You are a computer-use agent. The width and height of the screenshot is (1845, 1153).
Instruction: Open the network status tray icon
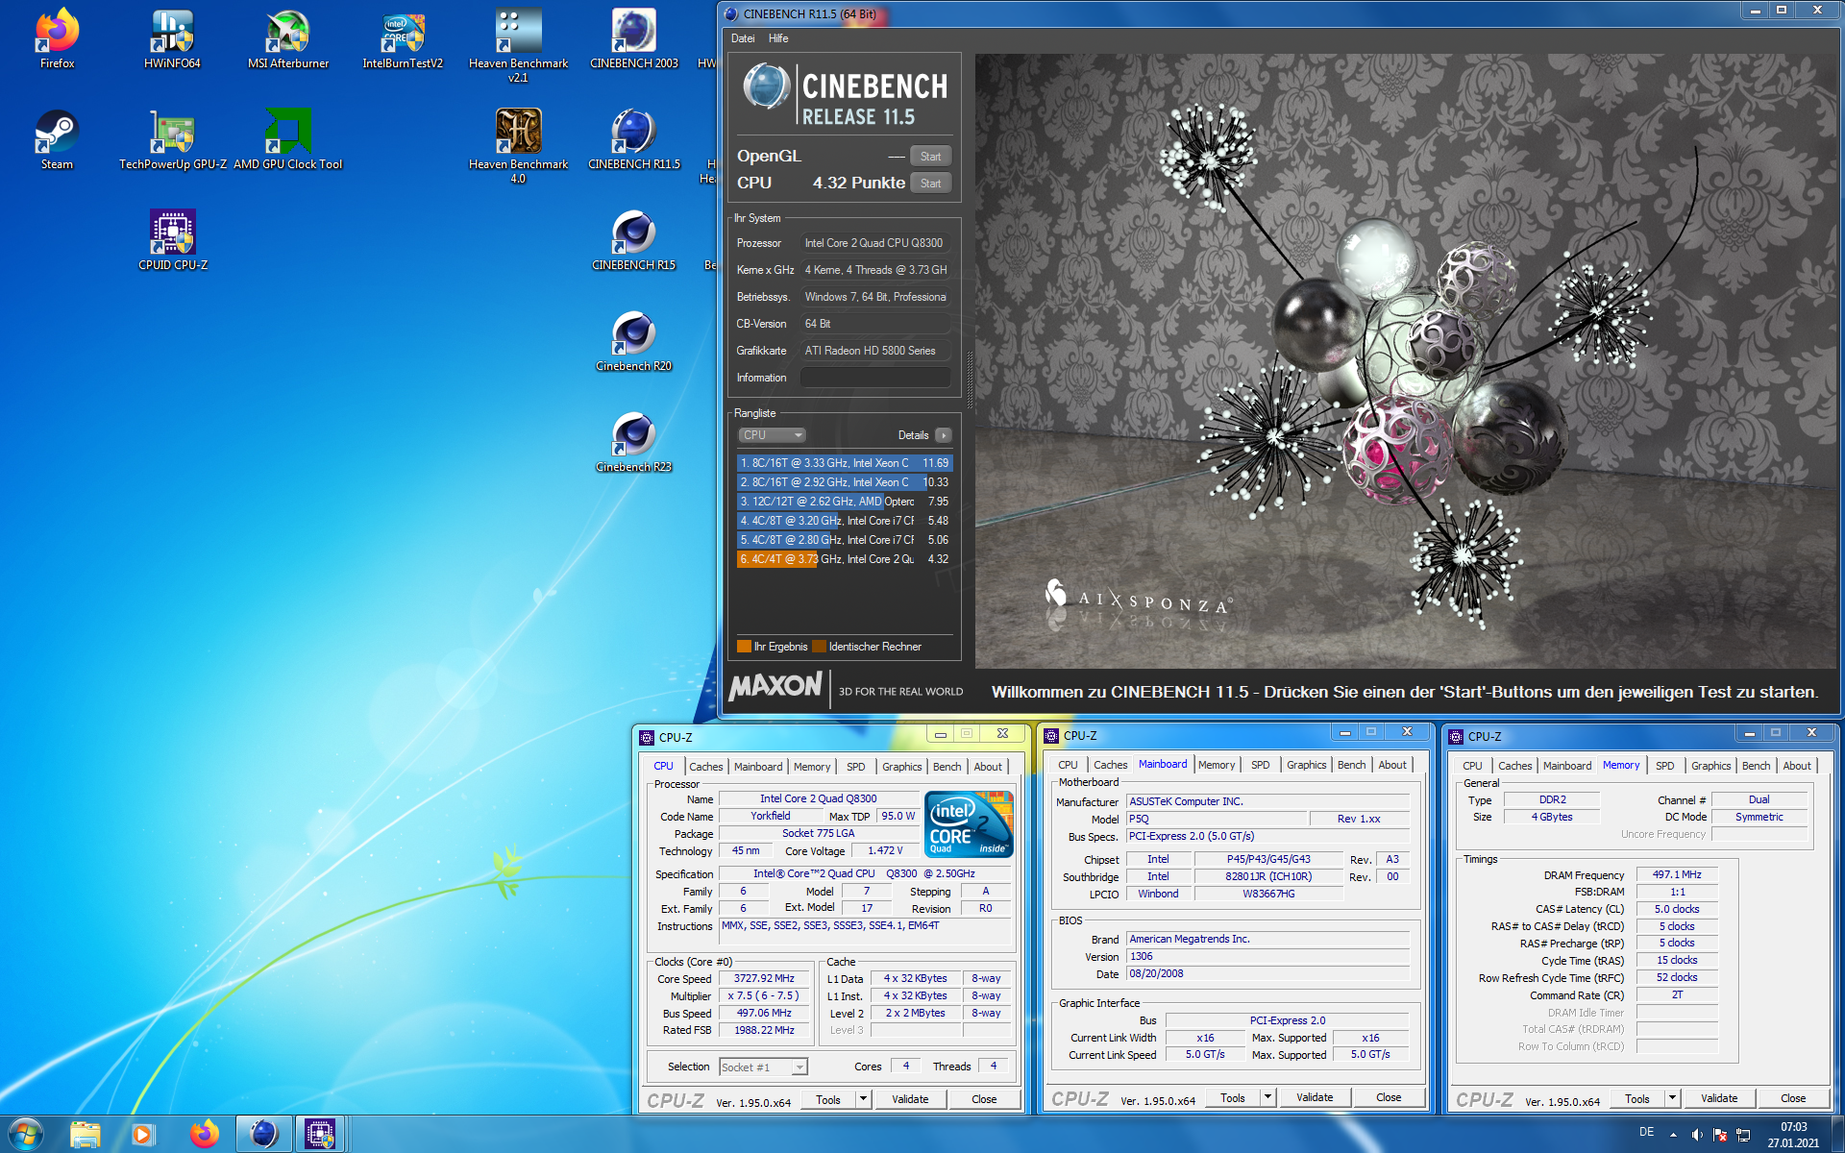point(1743,1135)
